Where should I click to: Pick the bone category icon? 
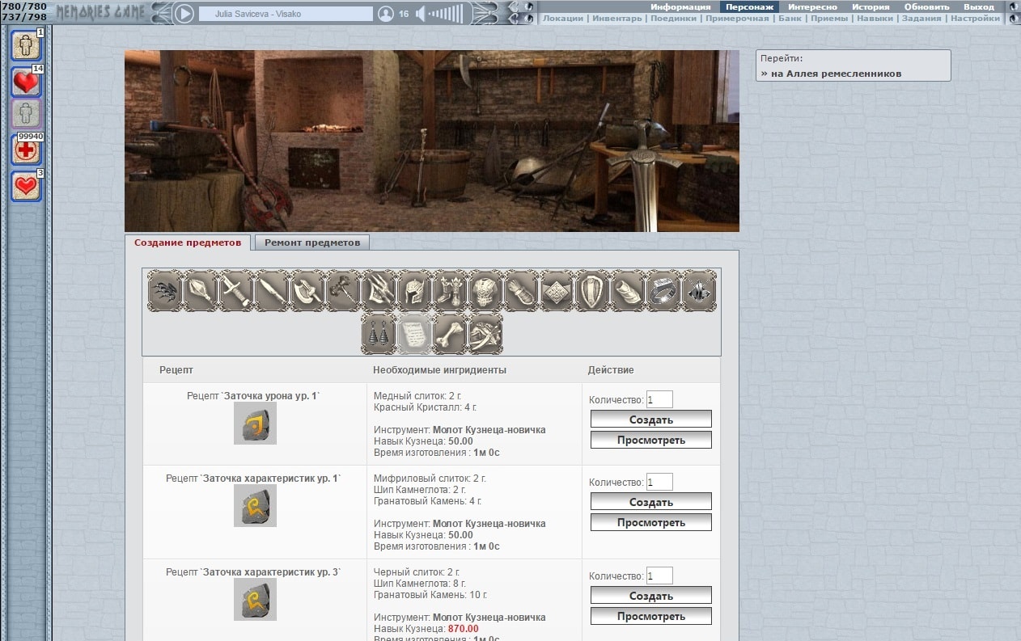point(449,334)
